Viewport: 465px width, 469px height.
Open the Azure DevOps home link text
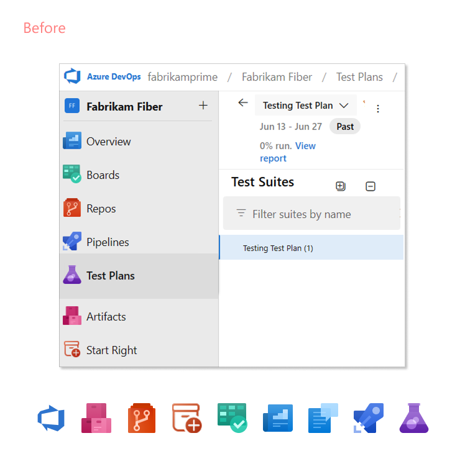click(x=114, y=76)
